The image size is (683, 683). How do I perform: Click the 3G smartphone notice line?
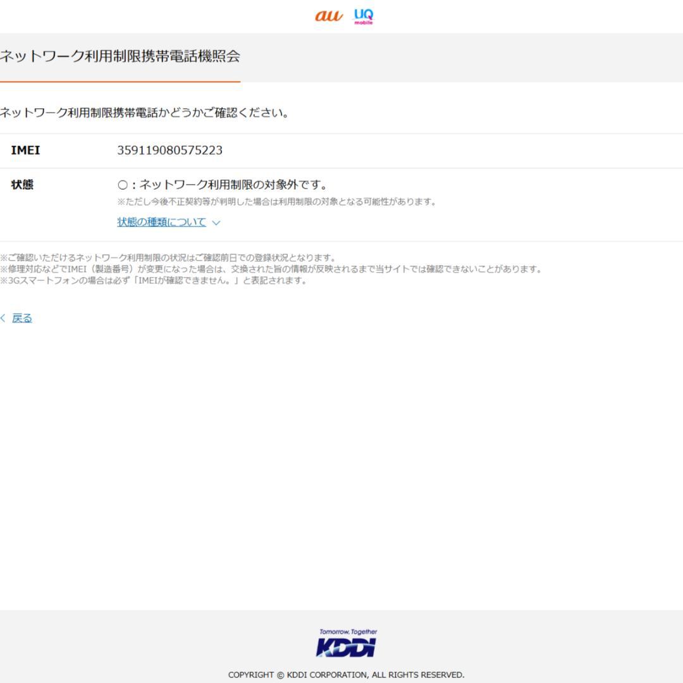pyautogui.click(x=154, y=280)
